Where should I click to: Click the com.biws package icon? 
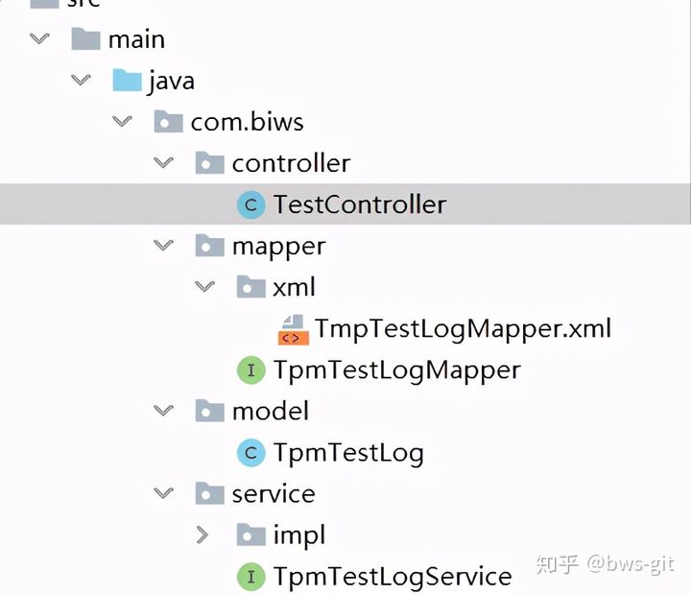168,122
